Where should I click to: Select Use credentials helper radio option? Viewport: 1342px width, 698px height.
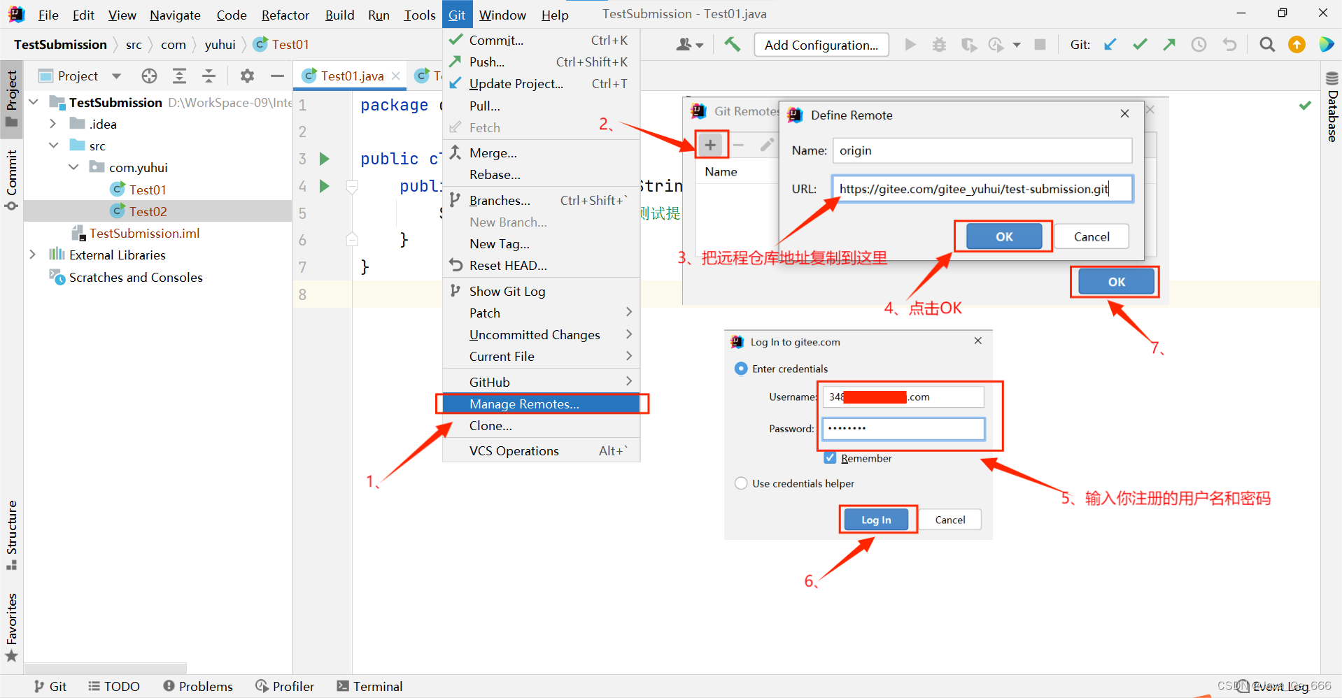click(741, 483)
